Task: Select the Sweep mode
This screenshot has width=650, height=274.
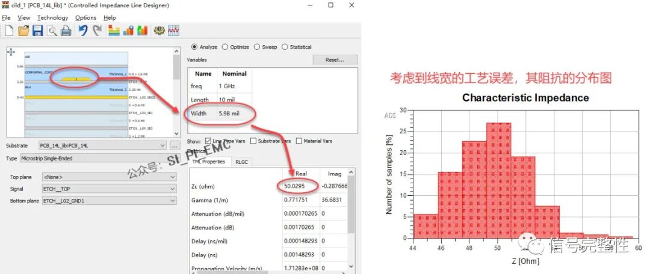Action: (257, 47)
